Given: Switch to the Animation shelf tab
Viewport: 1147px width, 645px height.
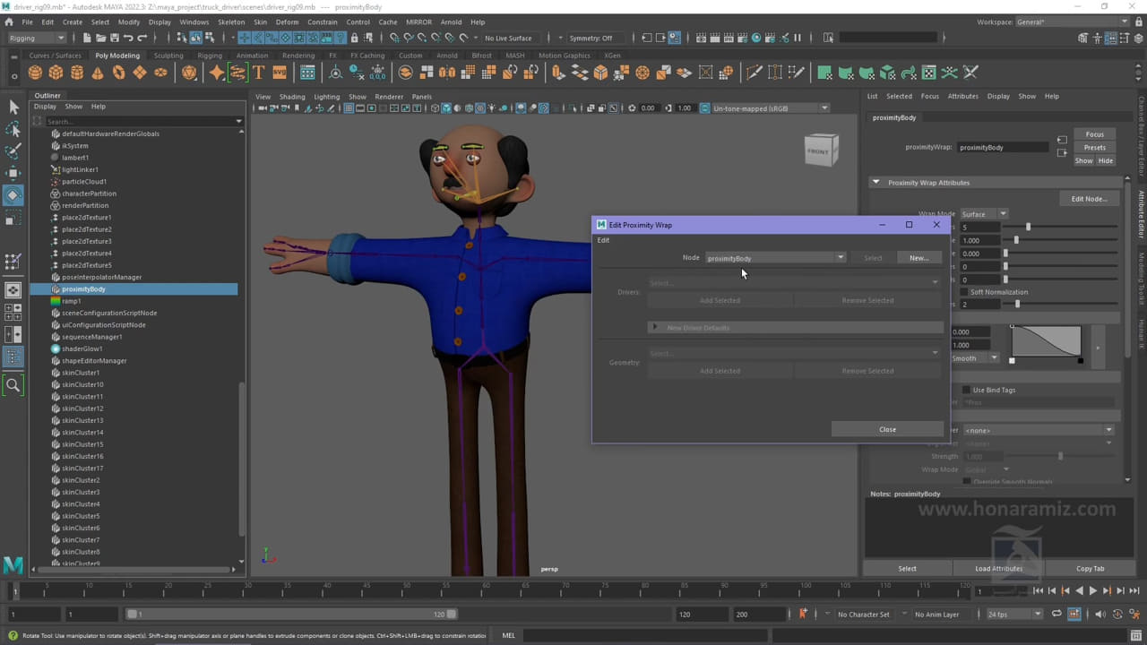Looking at the screenshot, I should (x=252, y=56).
